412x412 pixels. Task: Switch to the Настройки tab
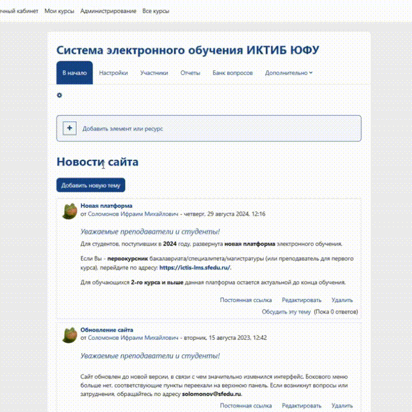(113, 73)
